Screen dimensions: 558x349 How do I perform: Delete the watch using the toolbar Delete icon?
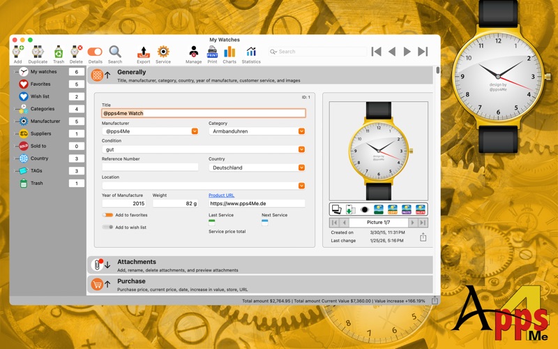coord(76,52)
